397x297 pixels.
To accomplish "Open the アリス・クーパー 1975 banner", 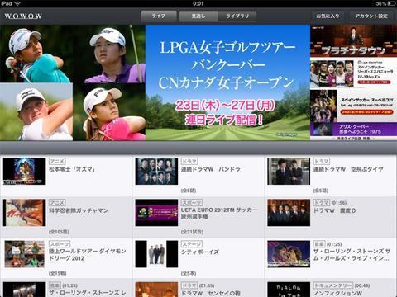I will (353, 130).
